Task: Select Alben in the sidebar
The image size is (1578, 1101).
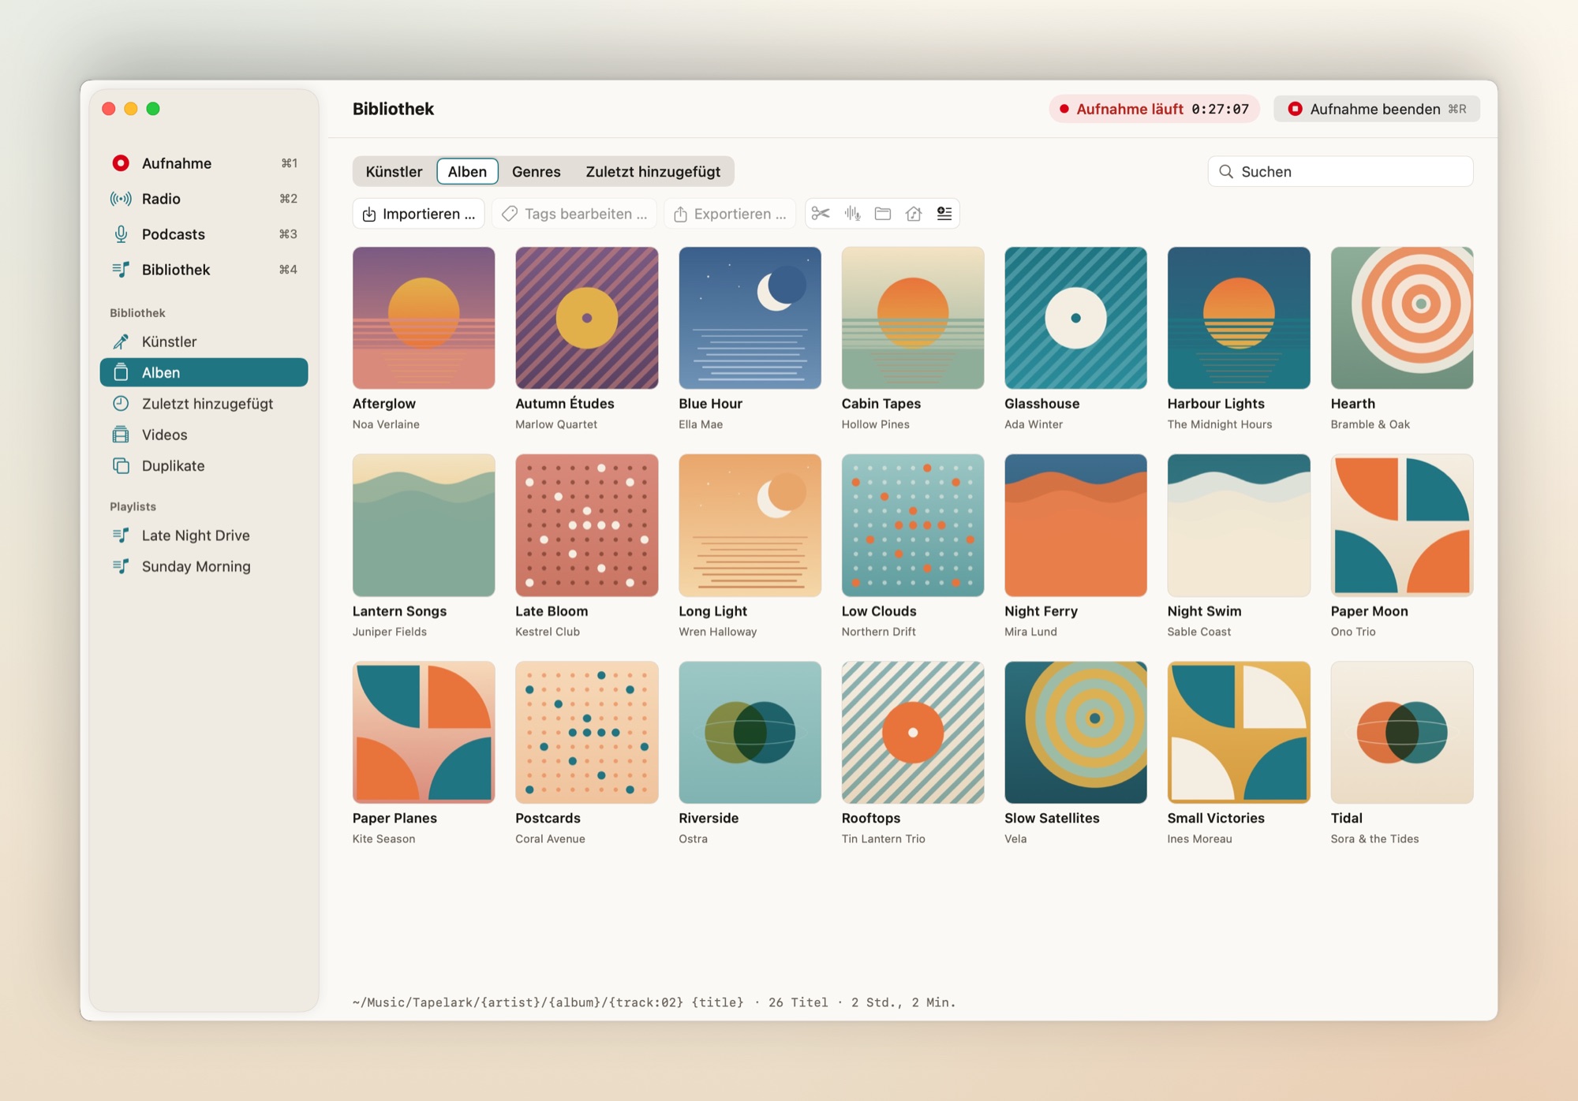Action: (x=204, y=372)
